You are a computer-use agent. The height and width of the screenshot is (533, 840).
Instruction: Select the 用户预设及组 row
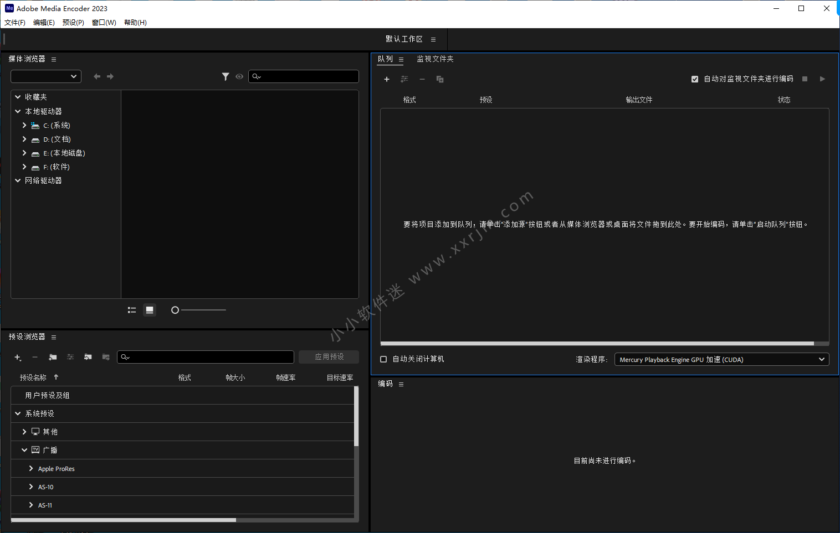point(182,395)
